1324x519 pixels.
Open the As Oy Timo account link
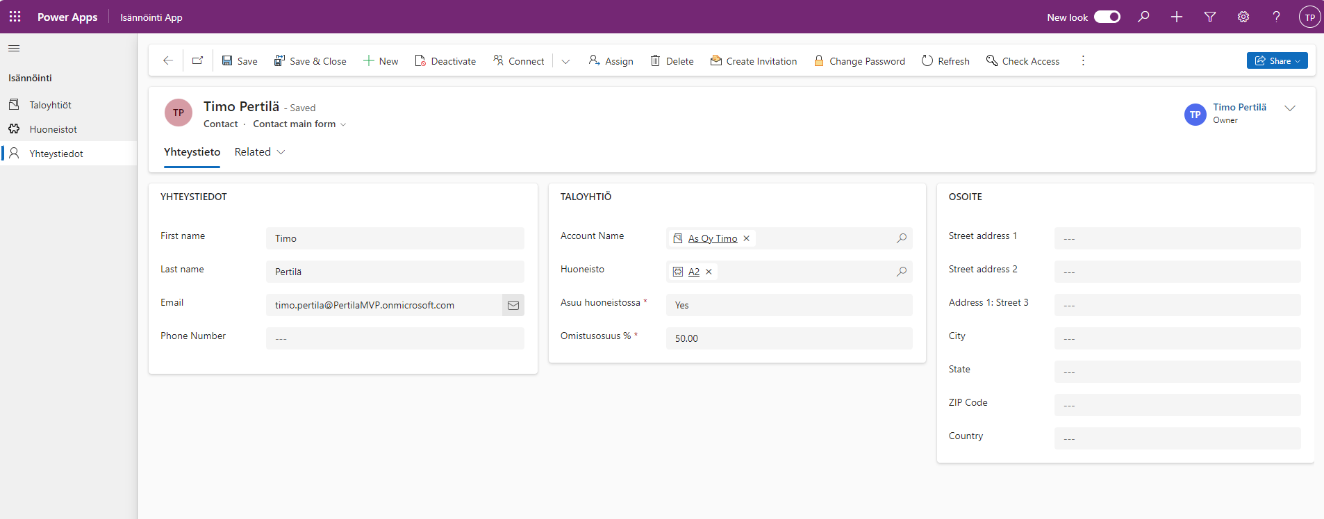[712, 238]
